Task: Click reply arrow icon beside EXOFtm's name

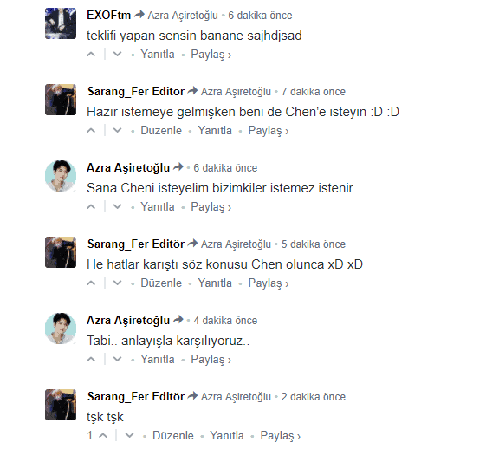Action: (139, 15)
